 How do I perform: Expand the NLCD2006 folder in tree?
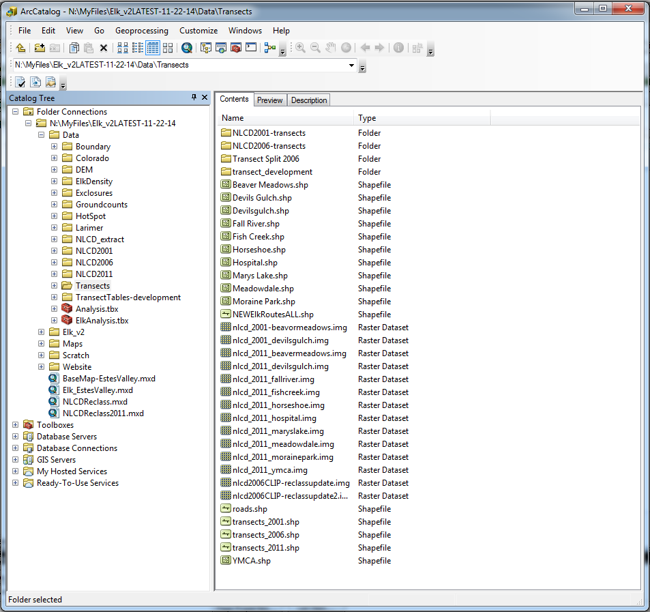55,263
